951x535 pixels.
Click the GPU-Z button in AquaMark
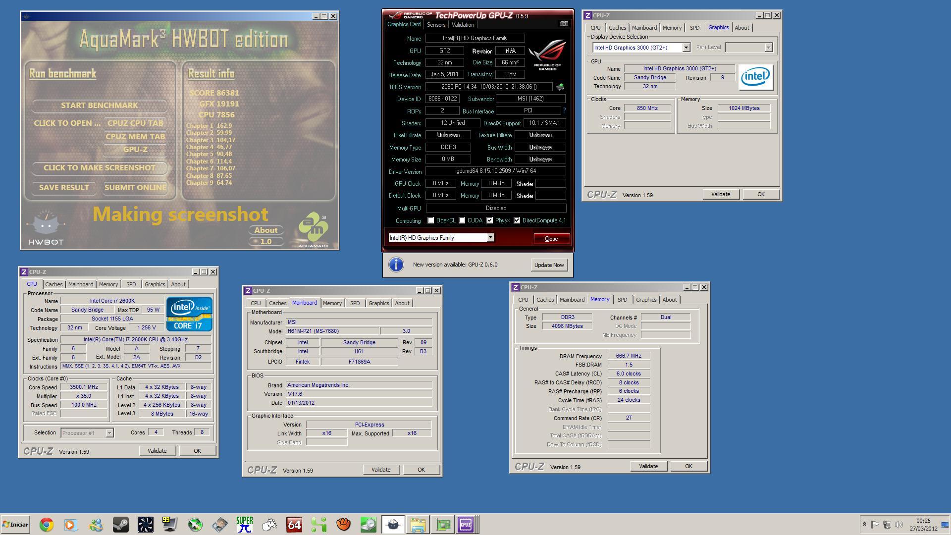(135, 150)
